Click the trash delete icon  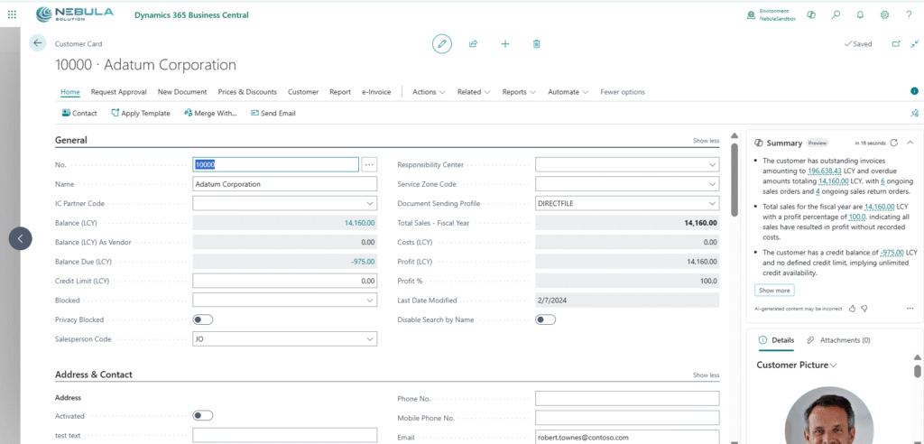(536, 43)
